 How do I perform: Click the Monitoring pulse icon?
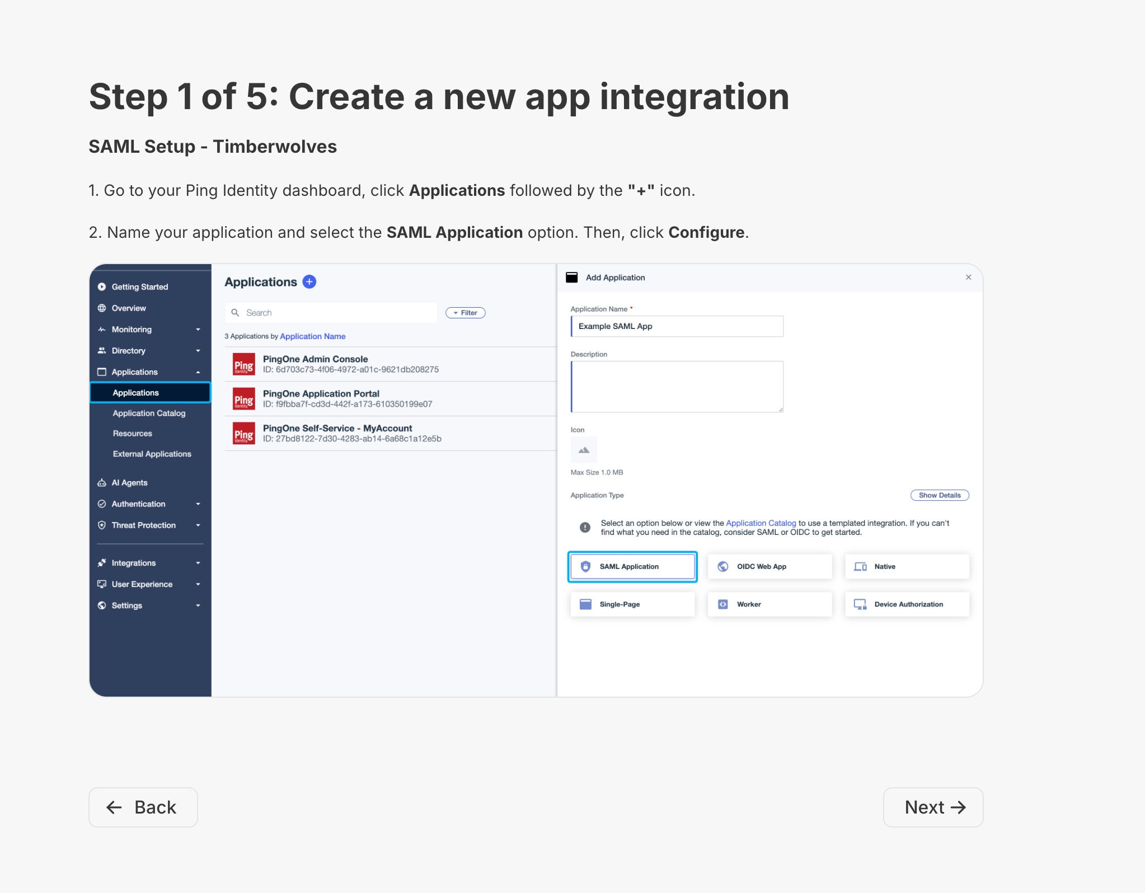point(102,330)
